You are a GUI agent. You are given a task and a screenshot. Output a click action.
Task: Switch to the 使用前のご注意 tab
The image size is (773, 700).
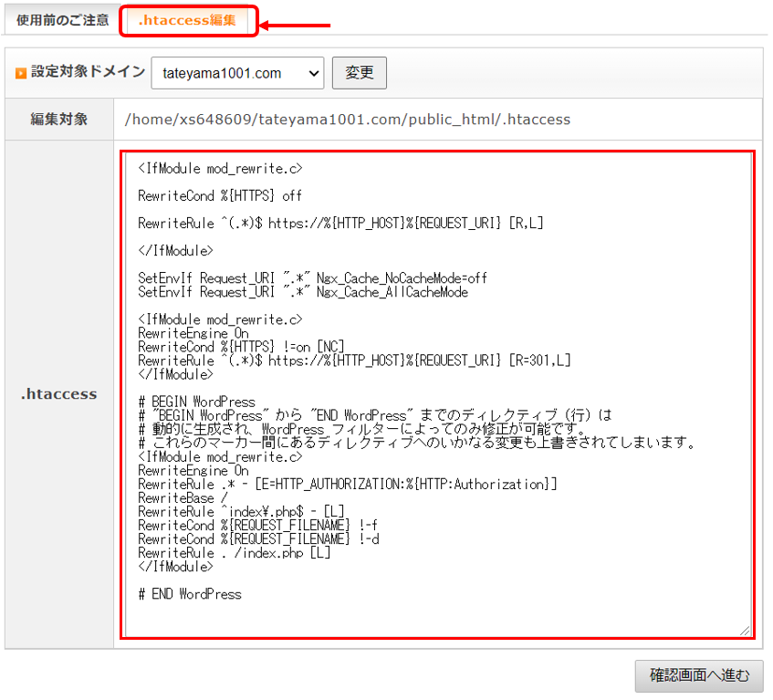[57, 19]
